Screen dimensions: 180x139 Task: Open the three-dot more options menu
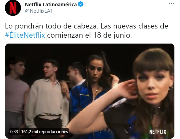click(171, 4)
